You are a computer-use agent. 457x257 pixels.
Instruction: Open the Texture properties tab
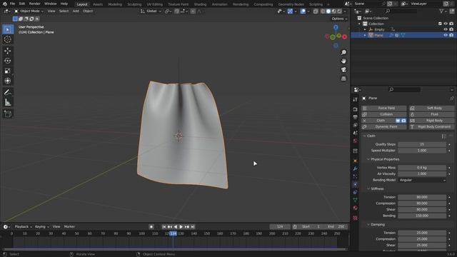(x=355, y=218)
